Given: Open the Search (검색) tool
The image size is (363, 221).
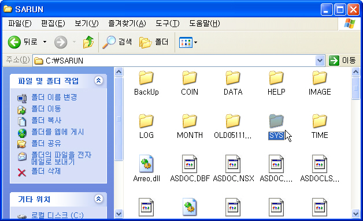Looking at the screenshot, I should click(117, 42).
